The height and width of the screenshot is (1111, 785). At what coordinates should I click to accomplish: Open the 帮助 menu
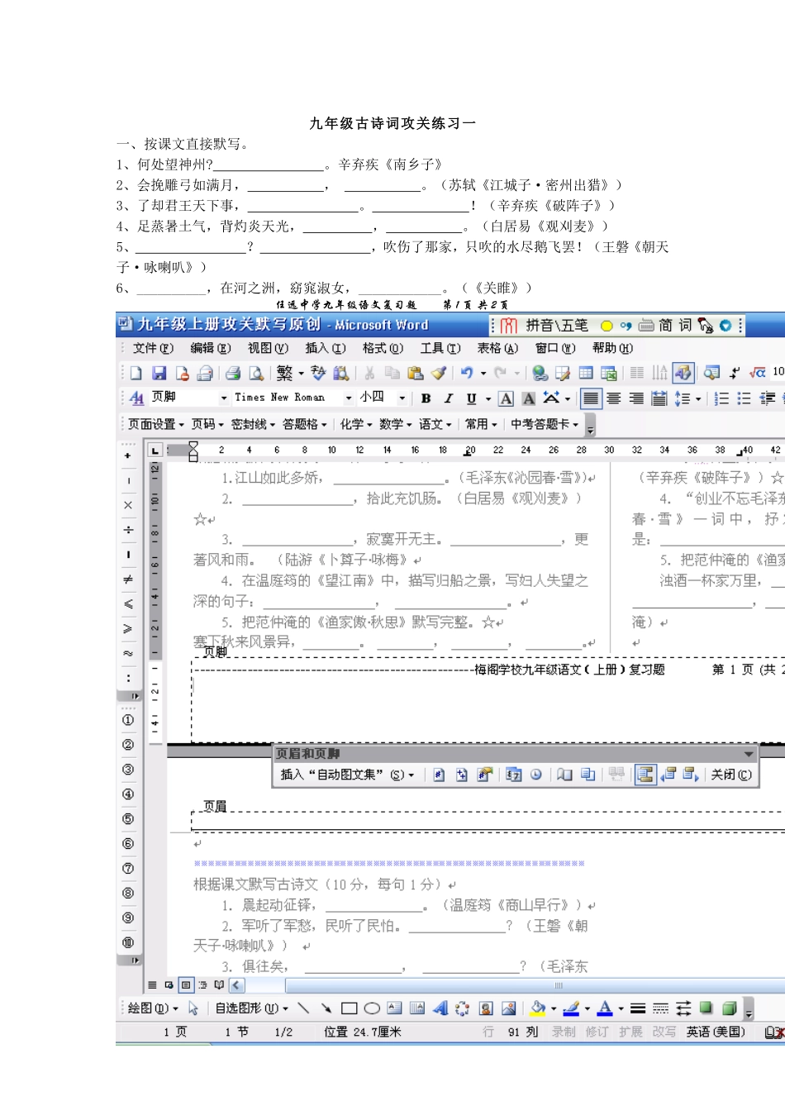(612, 348)
